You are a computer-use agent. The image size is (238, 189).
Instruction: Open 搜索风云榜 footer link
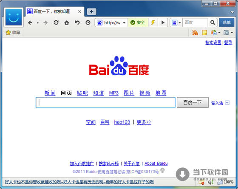tap(109, 164)
